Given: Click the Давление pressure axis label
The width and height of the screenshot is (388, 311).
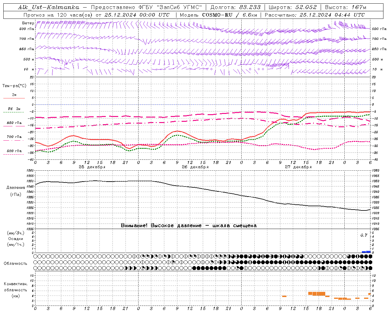Looking at the screenshot, I should 16,188.
